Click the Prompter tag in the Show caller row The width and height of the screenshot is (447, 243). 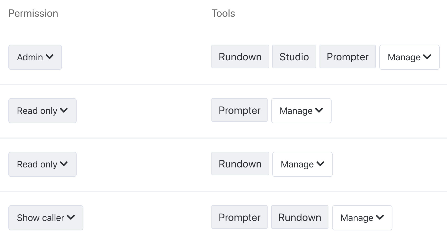click(239, 217)
